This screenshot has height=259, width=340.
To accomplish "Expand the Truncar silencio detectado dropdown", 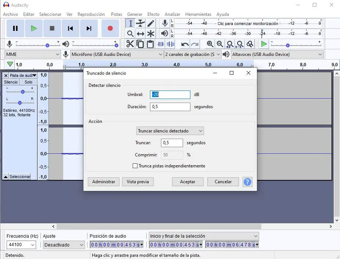I will 170,131.
